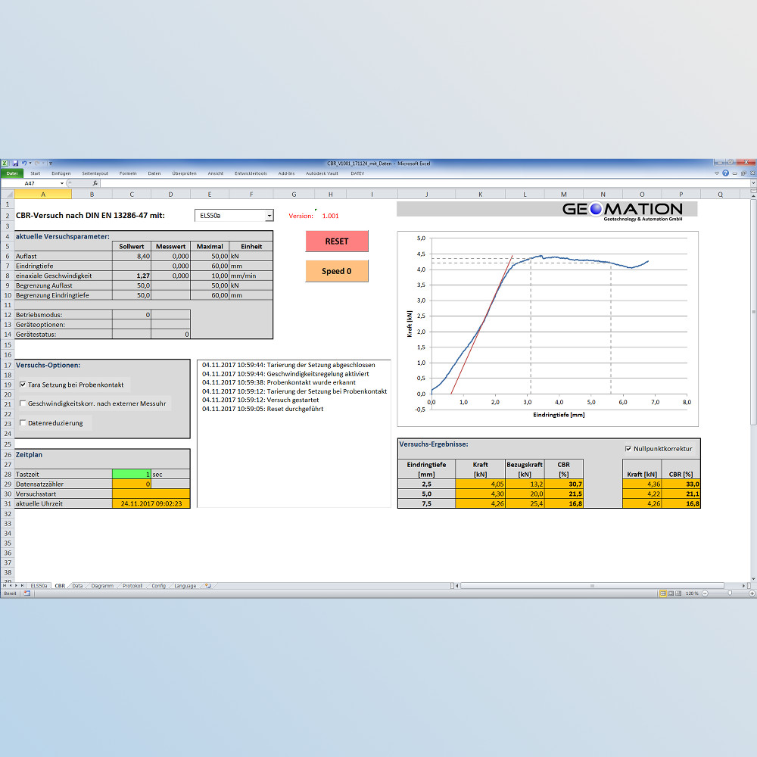Click into the formula bar input
The height and width of the screenshot is (757, 757).
tap(425, 183)
